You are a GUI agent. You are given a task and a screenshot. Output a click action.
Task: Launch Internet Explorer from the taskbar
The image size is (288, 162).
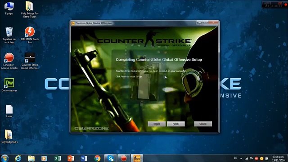(x=18, y=158)
